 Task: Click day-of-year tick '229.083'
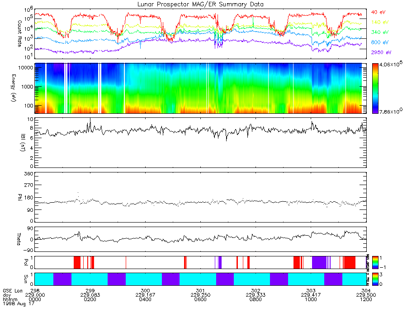point(90,295)
